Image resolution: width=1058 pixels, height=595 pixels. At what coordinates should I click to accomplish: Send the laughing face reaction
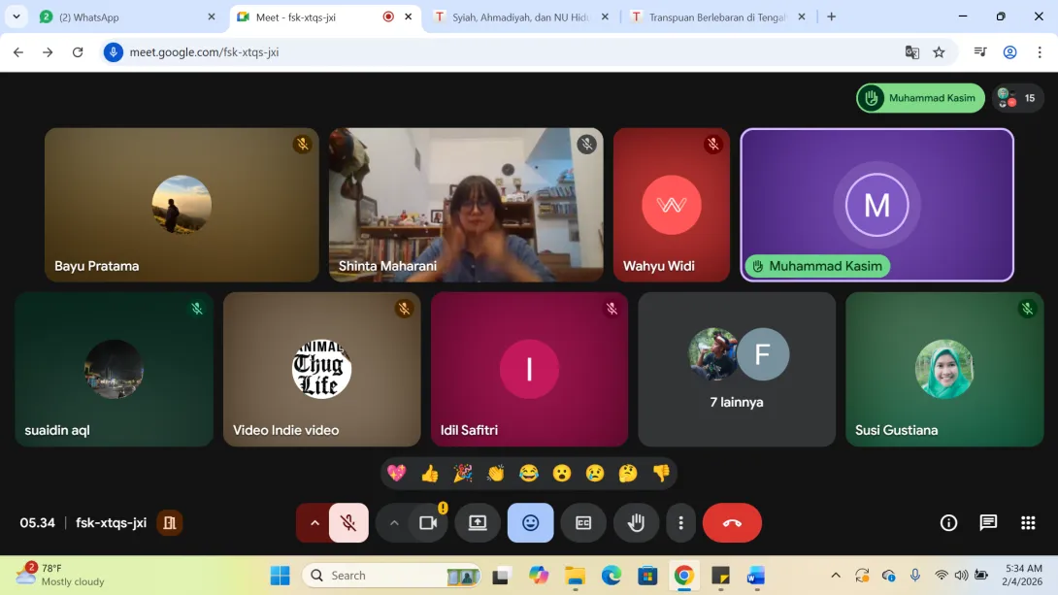coord(529,474)
